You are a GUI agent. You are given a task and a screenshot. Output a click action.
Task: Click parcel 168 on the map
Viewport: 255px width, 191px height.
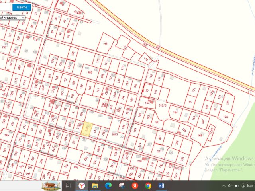tap(200, 135)
